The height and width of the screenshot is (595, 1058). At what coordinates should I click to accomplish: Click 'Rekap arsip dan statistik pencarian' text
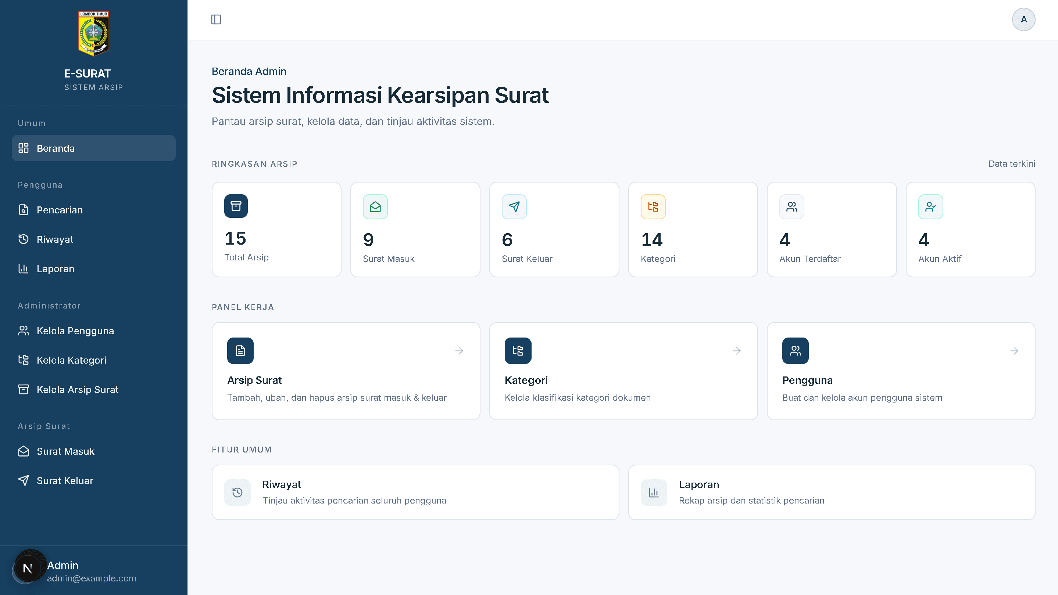751,501
